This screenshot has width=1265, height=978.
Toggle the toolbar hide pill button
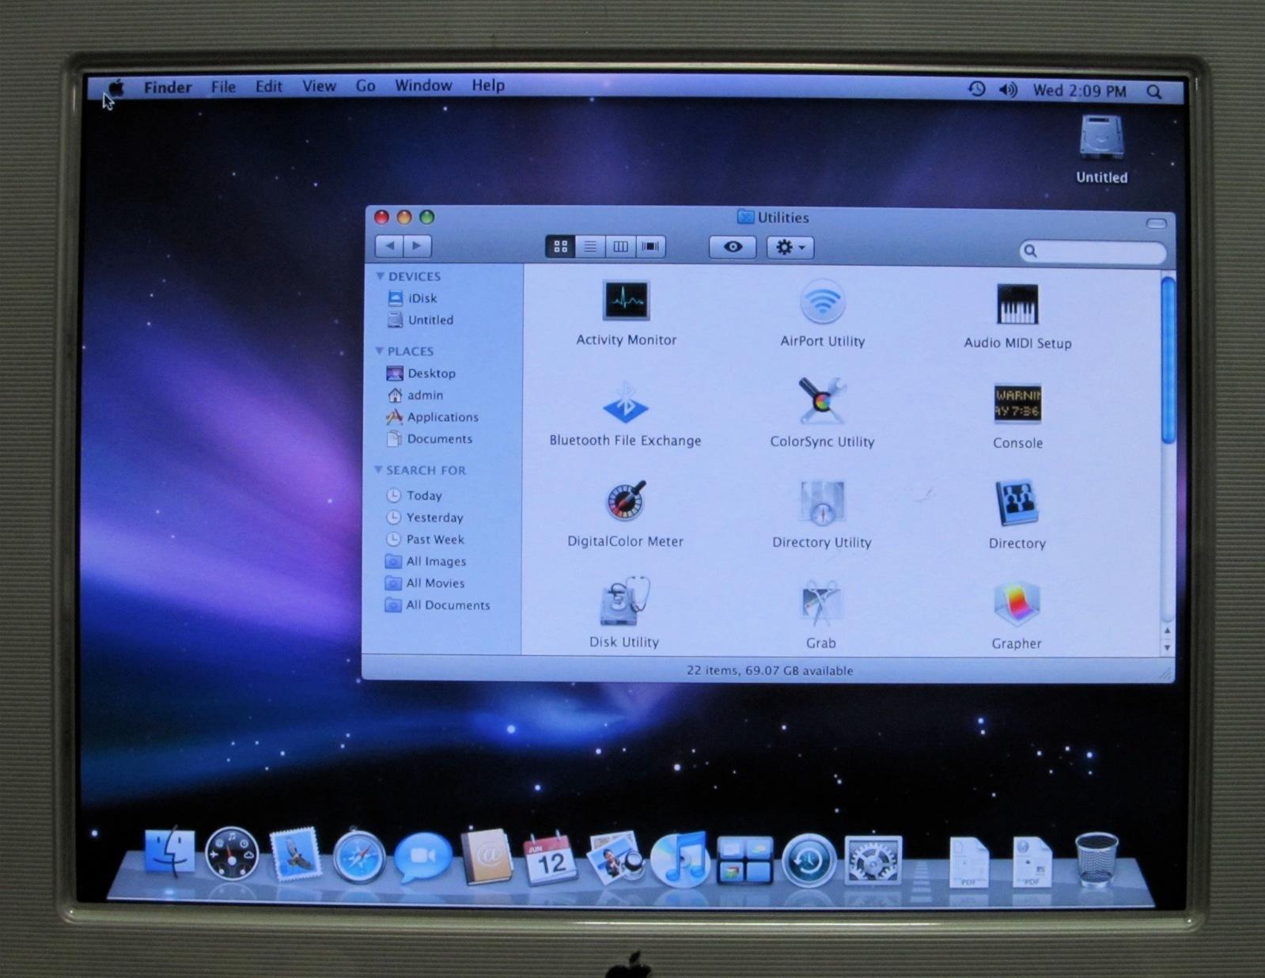coord(1156,224)
